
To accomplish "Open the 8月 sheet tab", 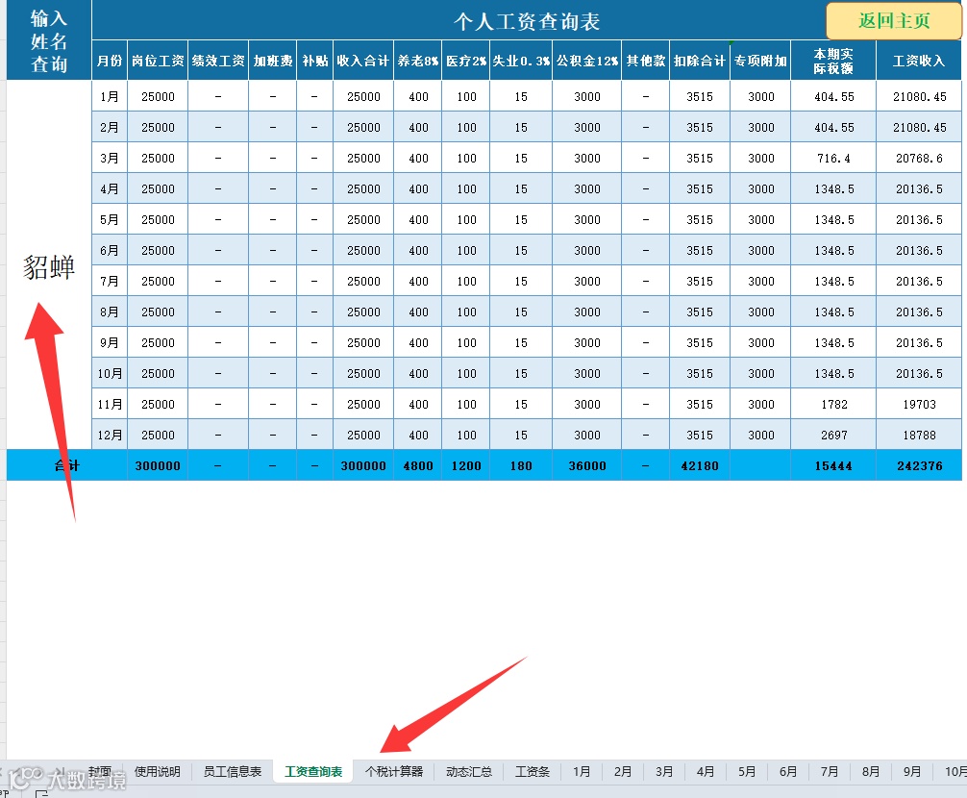I will [x=871, y=771].
